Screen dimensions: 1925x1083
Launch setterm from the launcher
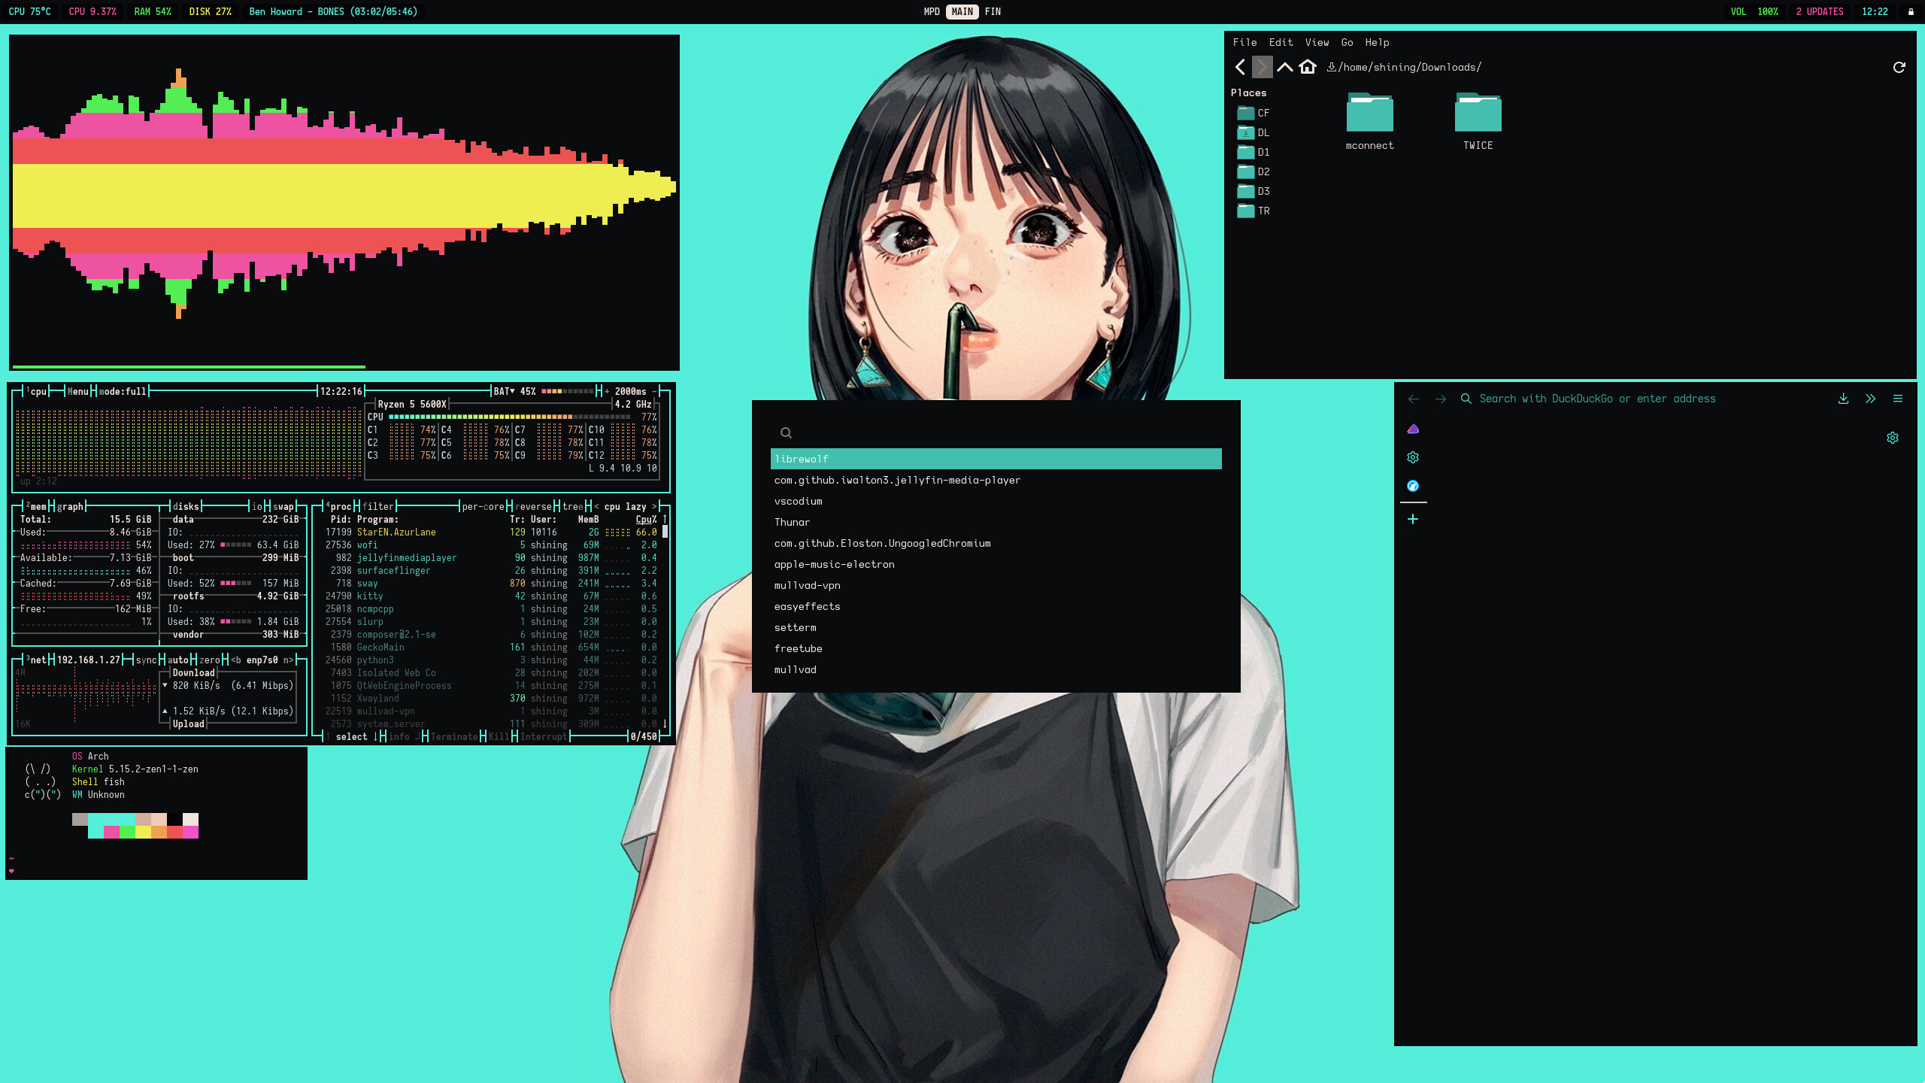[x=996, y=627]
